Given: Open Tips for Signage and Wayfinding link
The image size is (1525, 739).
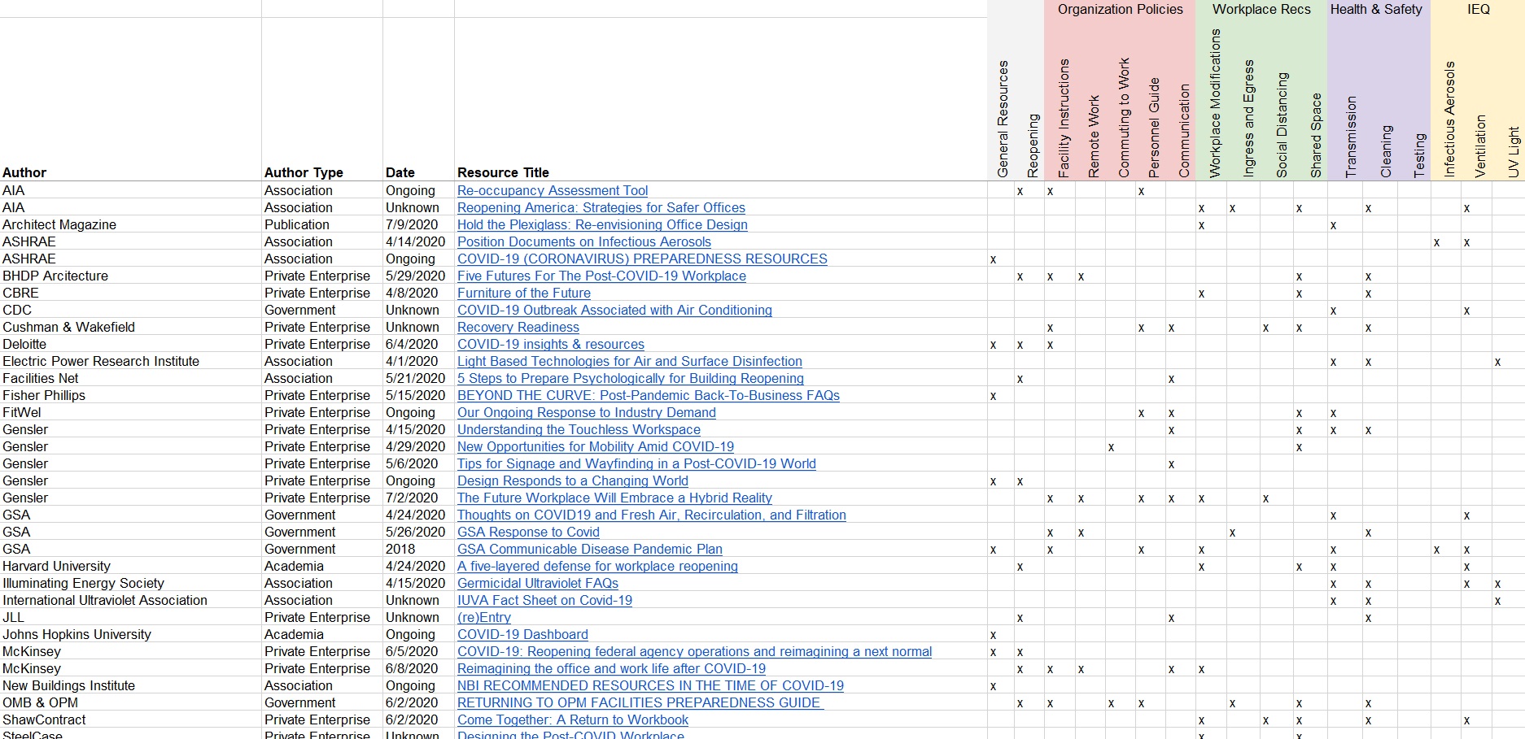Looking at the screenshot, I should tap(636, 463).
